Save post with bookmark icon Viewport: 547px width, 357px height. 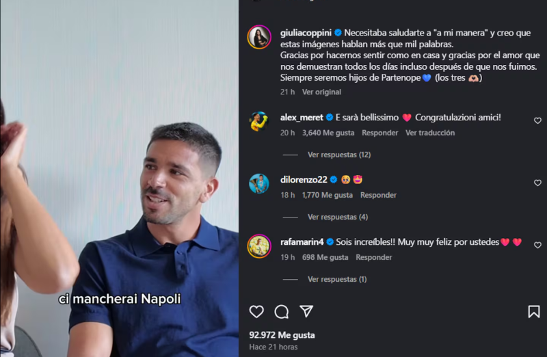coord(534,312)
